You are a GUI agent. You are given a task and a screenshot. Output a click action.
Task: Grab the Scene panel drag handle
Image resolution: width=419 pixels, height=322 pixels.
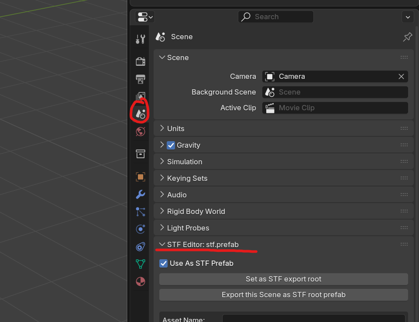(404, 58)
